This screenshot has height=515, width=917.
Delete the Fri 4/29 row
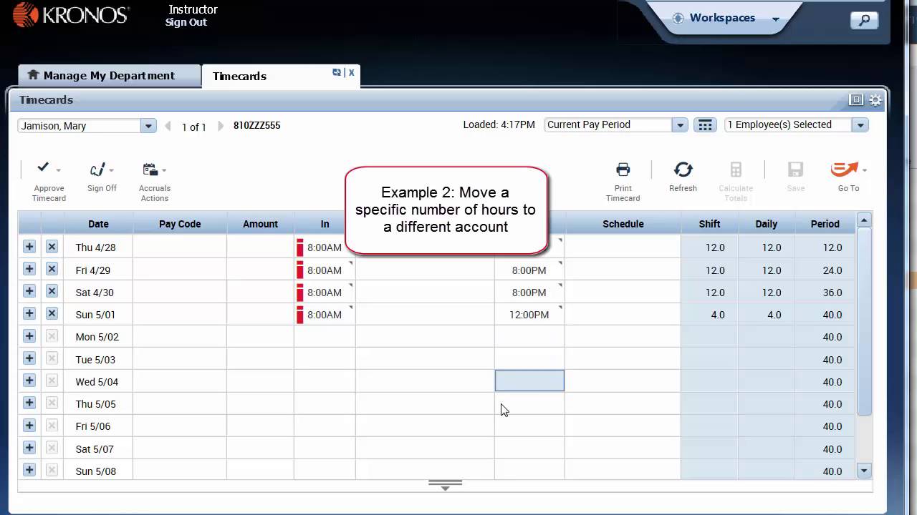(52, 269)
